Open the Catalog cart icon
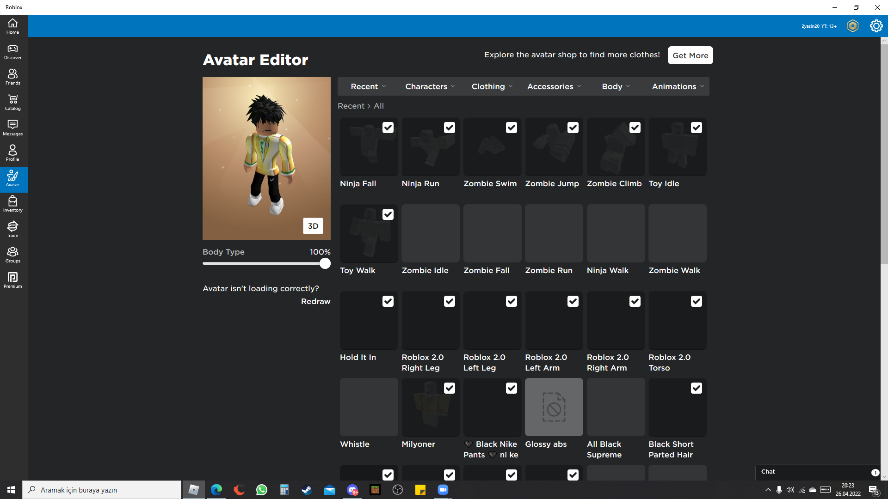Screen dimensions: 888x499 coord(13,103)
